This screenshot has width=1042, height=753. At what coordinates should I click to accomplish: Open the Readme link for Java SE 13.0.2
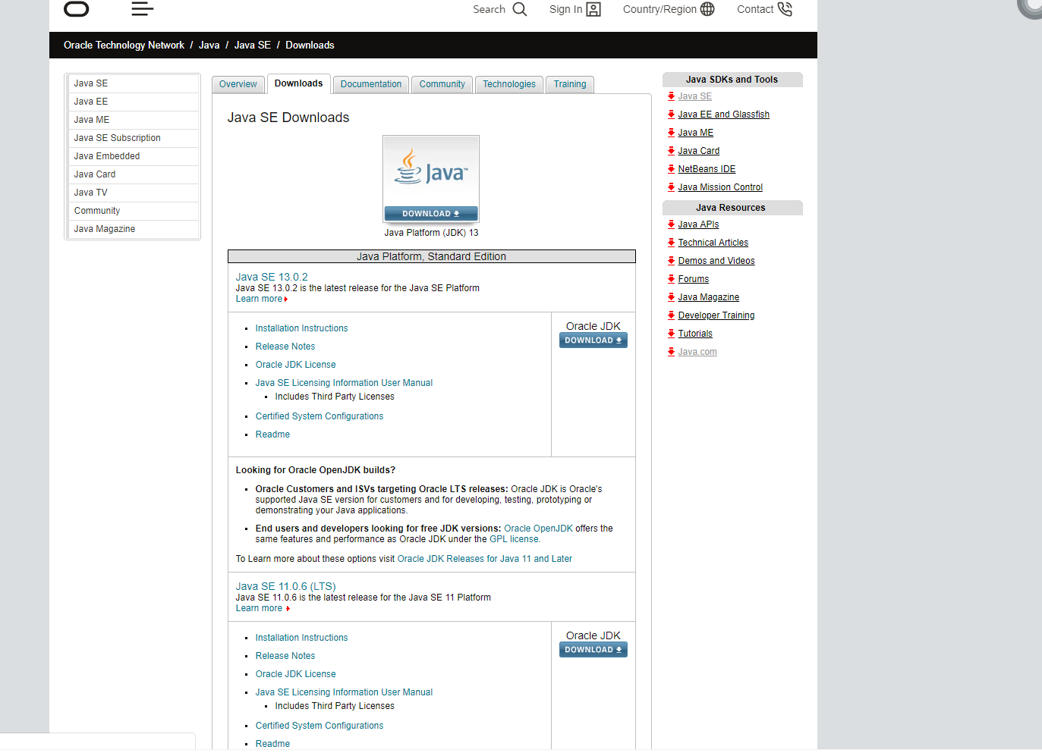click(x=272, y=435)
